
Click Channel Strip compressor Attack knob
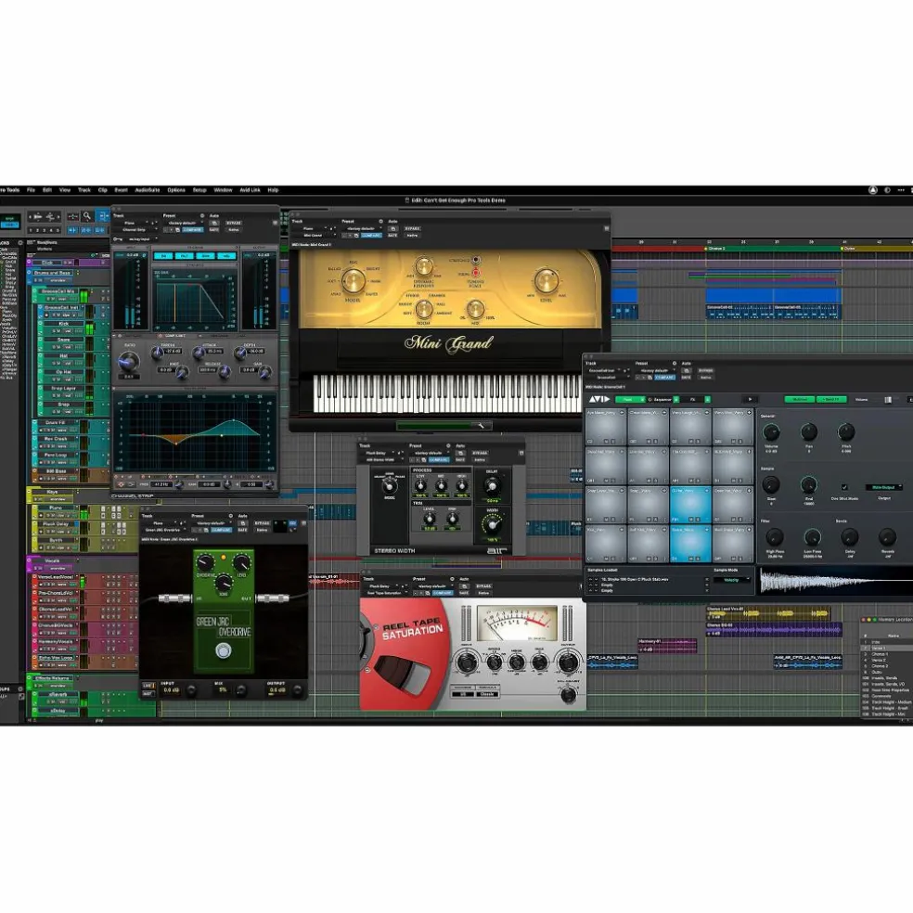[x=199, y=353]
